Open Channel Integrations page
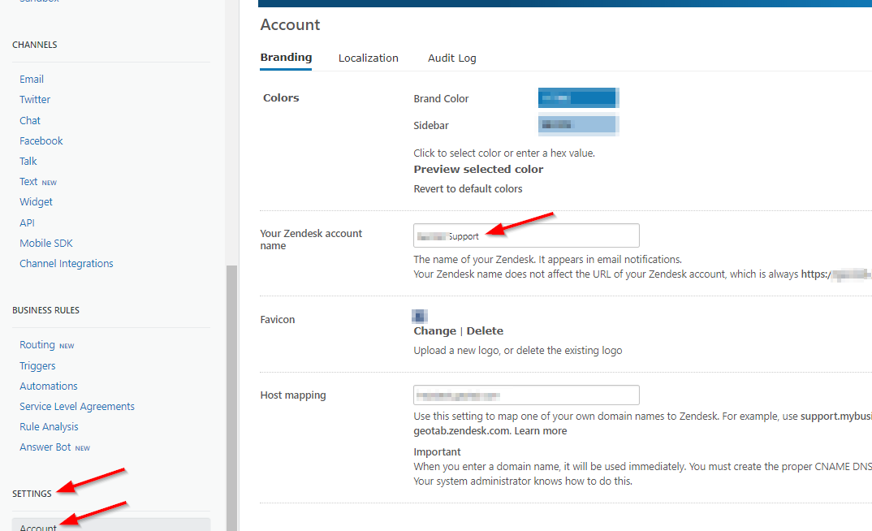Viewport: 872px width, 531px height. (67, 264)
